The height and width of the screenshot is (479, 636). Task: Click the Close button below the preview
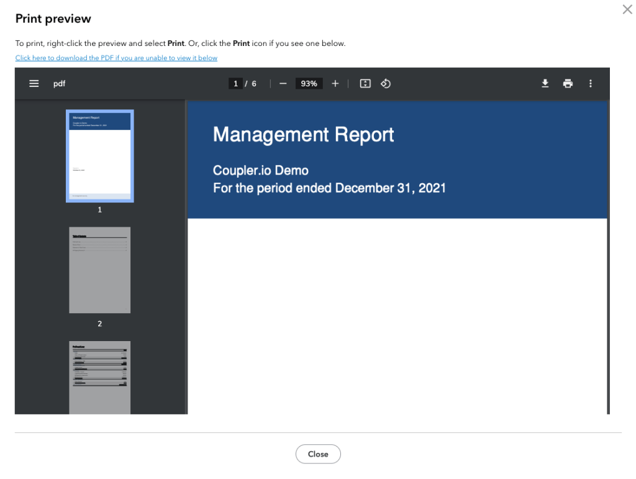click(318, 454)
